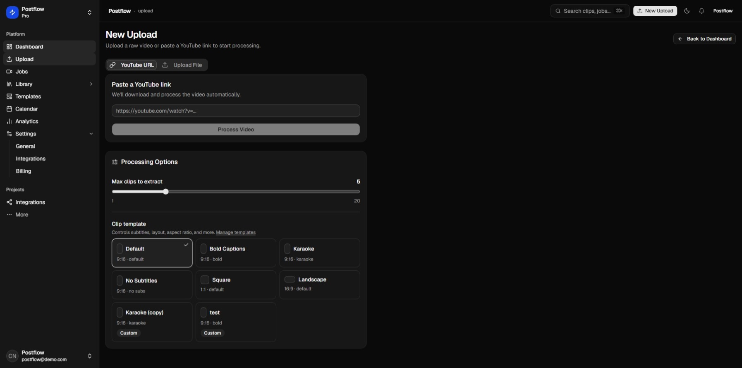This screenshot has height=368, width=742.
Task: Select the Default clip template
Action: click(x=152, y=253)
